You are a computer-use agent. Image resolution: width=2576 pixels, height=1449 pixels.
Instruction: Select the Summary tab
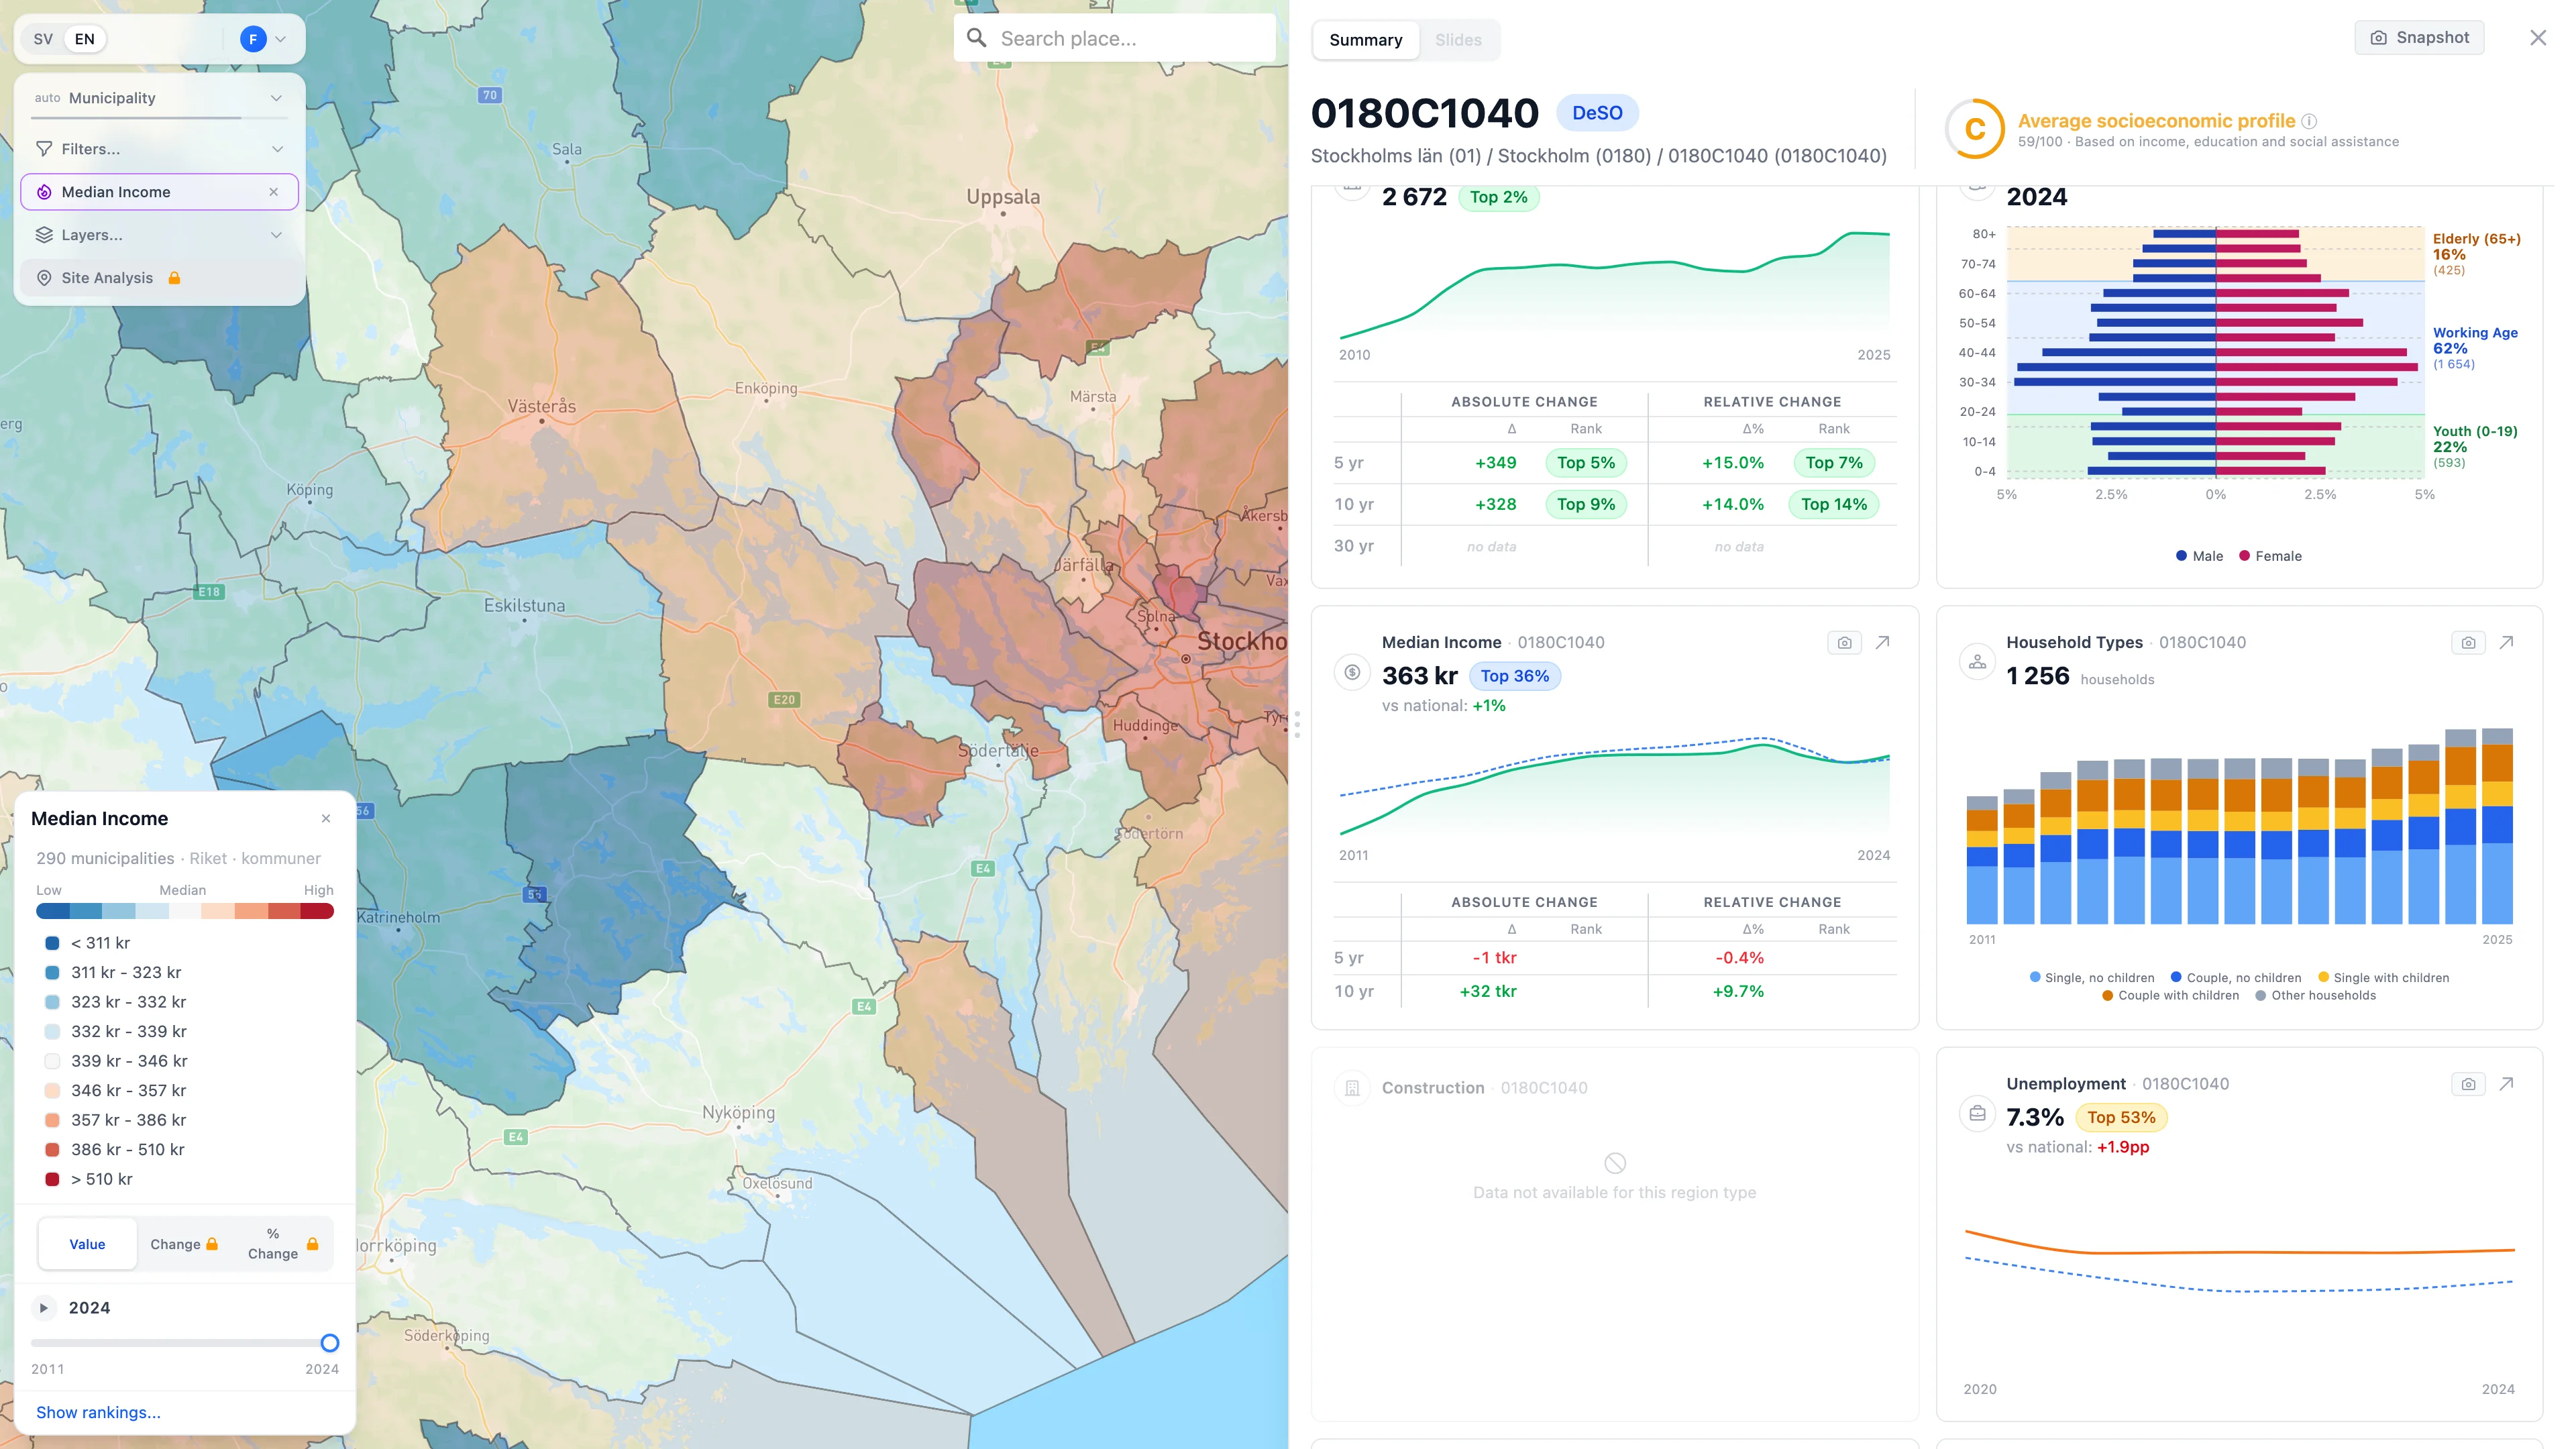pos(1365,39)
